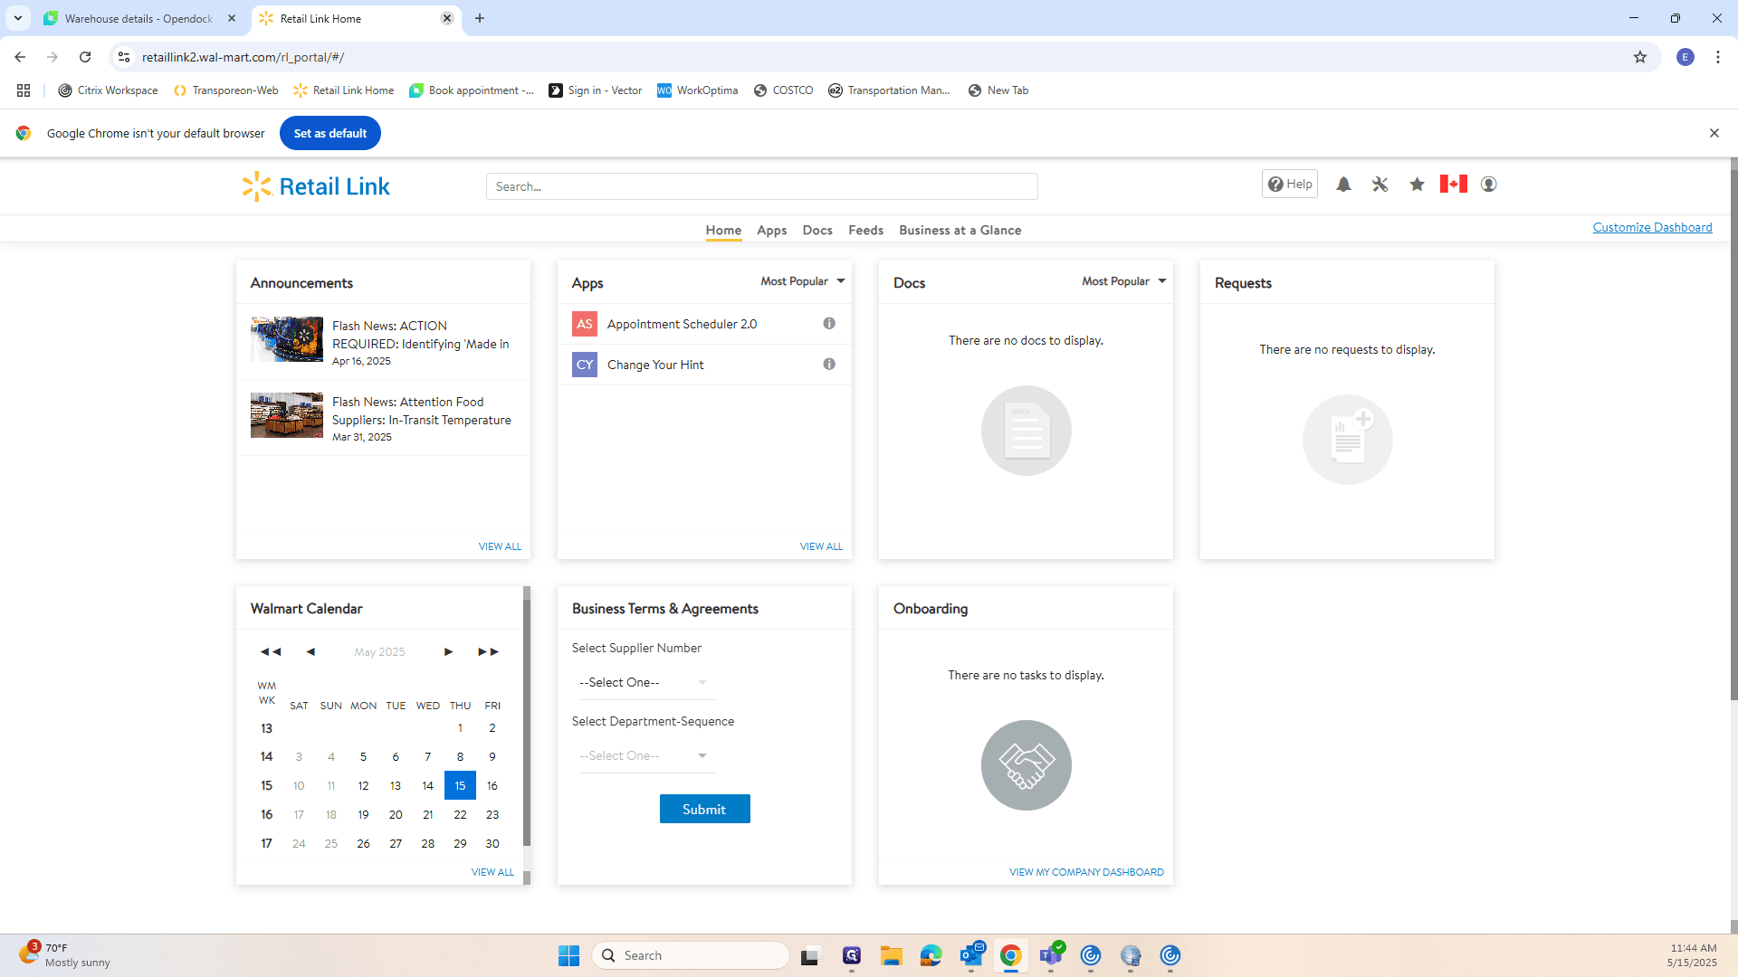
Task: Click the Windows taskbar Search box
Action: [691, 955]
